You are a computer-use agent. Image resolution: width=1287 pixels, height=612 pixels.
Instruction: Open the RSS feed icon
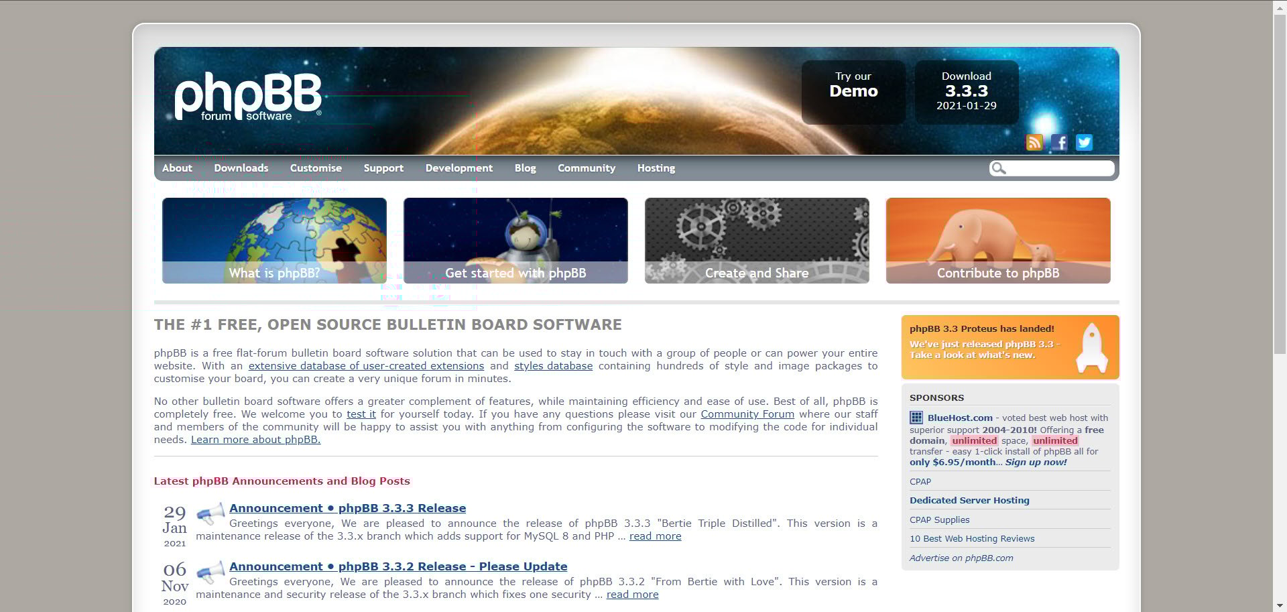[x=1034, y=142]
